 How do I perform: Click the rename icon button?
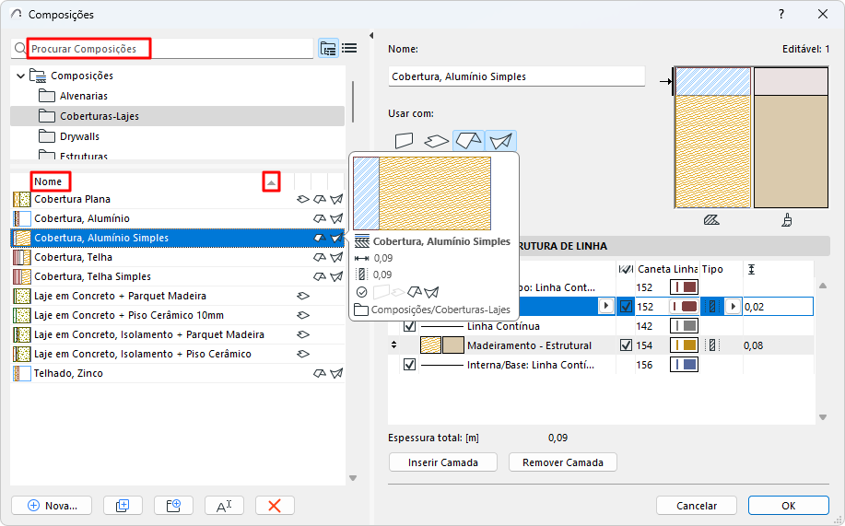224,505
